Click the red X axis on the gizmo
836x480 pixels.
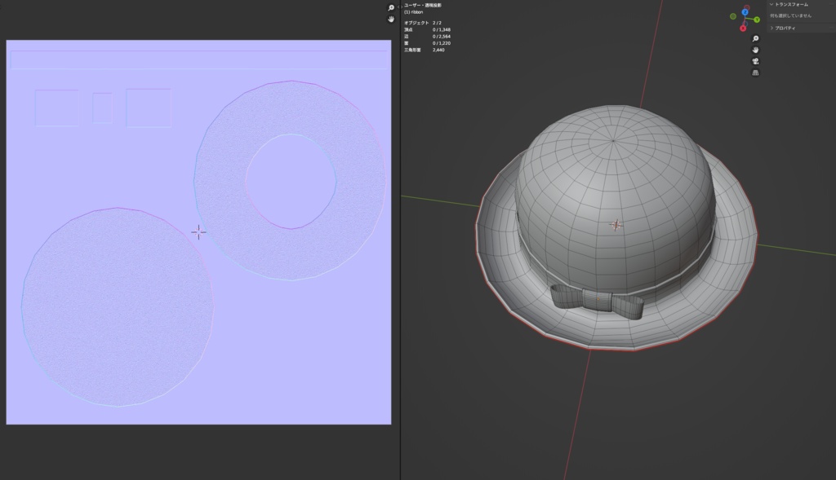pos(743,29)
